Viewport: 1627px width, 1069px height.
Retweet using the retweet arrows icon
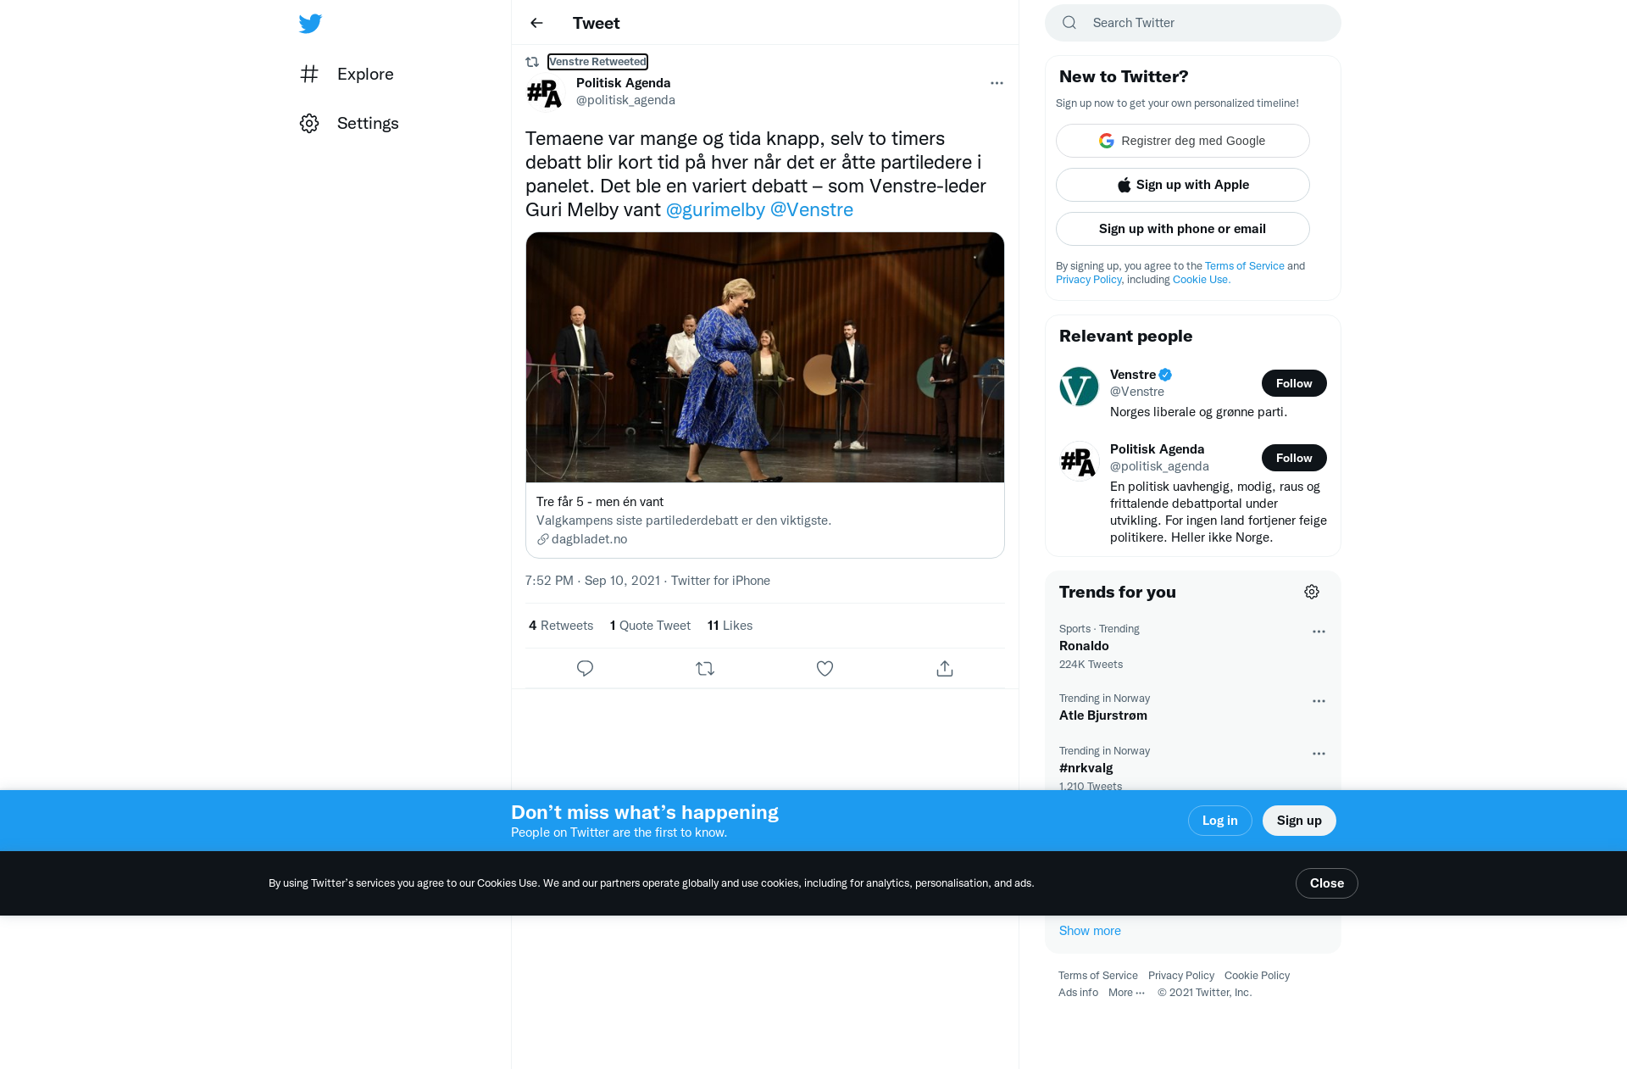pos(705,669)
